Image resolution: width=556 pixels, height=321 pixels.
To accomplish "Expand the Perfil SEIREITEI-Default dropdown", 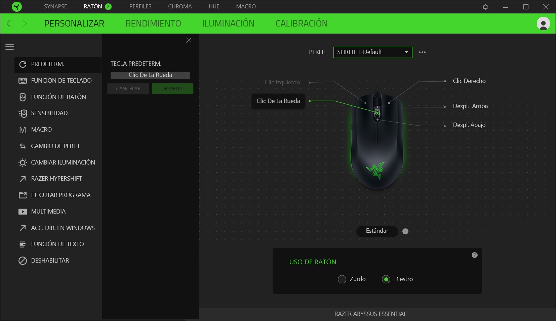I will pyautogui.click(x=373, y=52).
